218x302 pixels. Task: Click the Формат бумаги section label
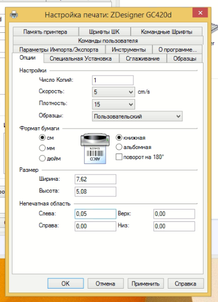point(39,128)
